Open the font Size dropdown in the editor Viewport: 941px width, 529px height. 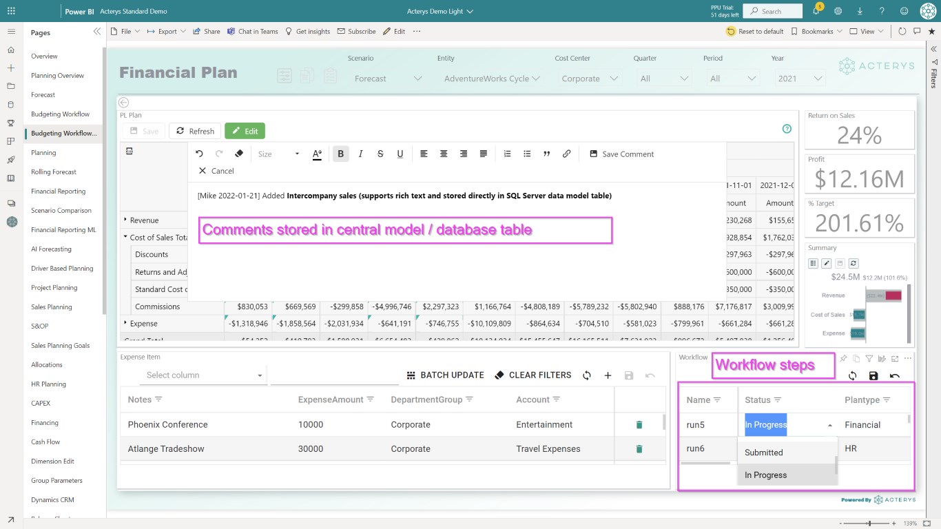point(279,154)
